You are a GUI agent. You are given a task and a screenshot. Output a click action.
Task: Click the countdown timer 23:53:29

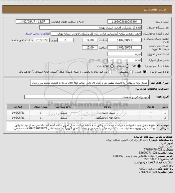[x=42, y=40]
